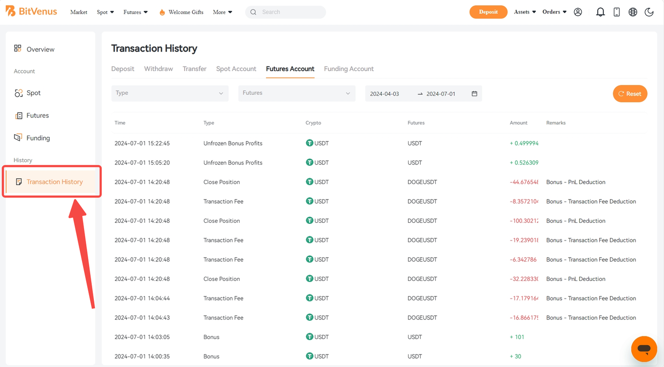The image size is (664, 367).
Task: Click the Funding account icon in sidebar
Action: (18, 137)
